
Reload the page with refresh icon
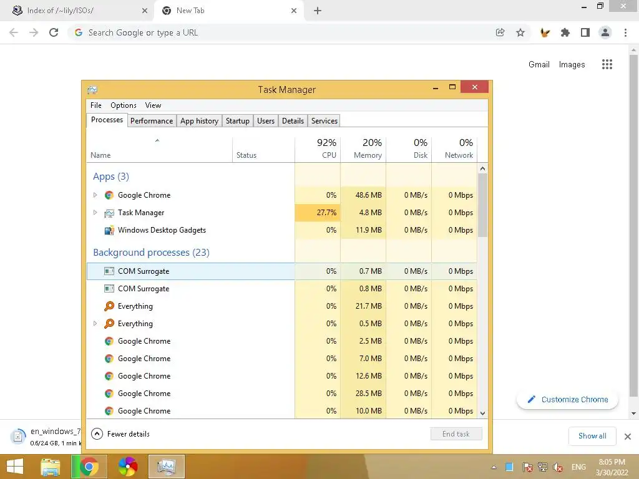coord(54,32)
